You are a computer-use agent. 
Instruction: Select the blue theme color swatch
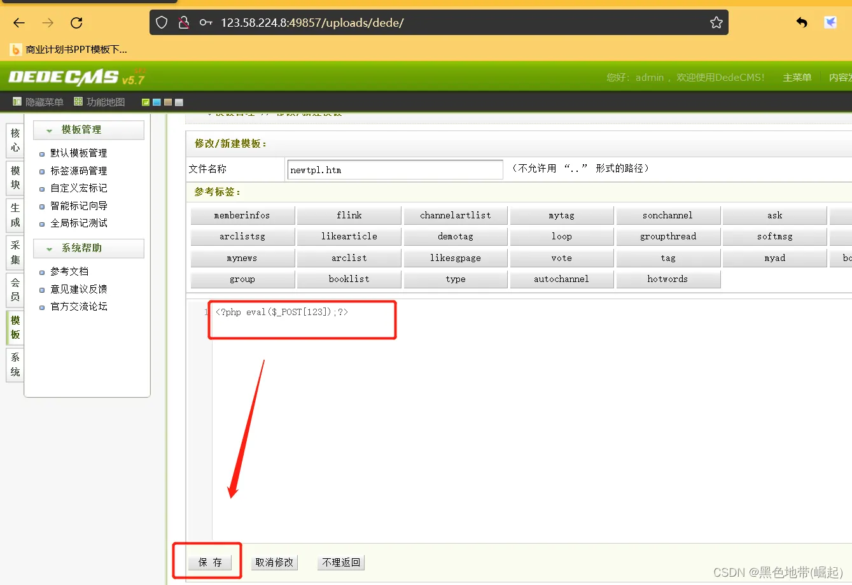tap(157, 102)
